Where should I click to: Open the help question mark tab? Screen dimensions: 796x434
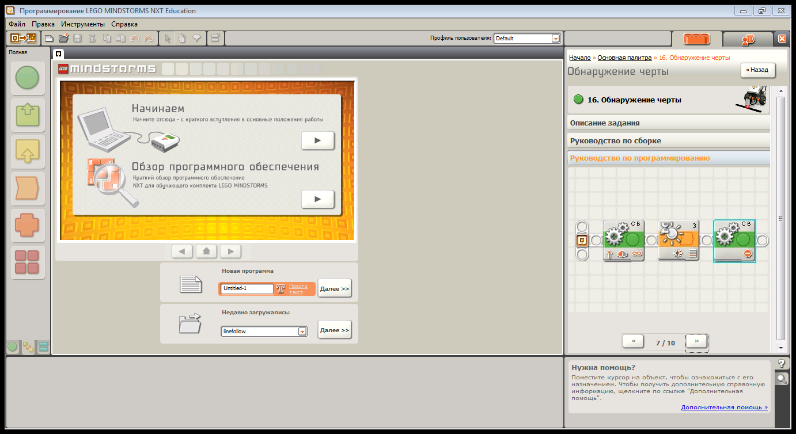tap(782, 363)
